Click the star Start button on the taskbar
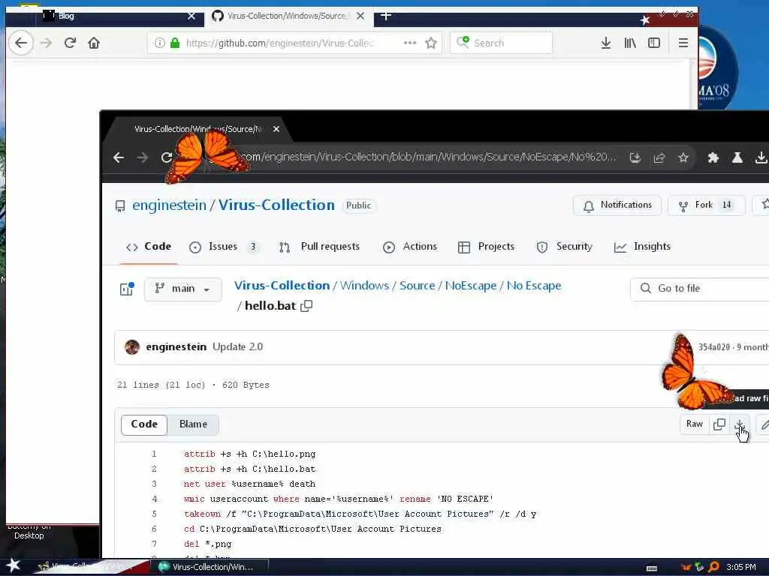 [14, 565]
